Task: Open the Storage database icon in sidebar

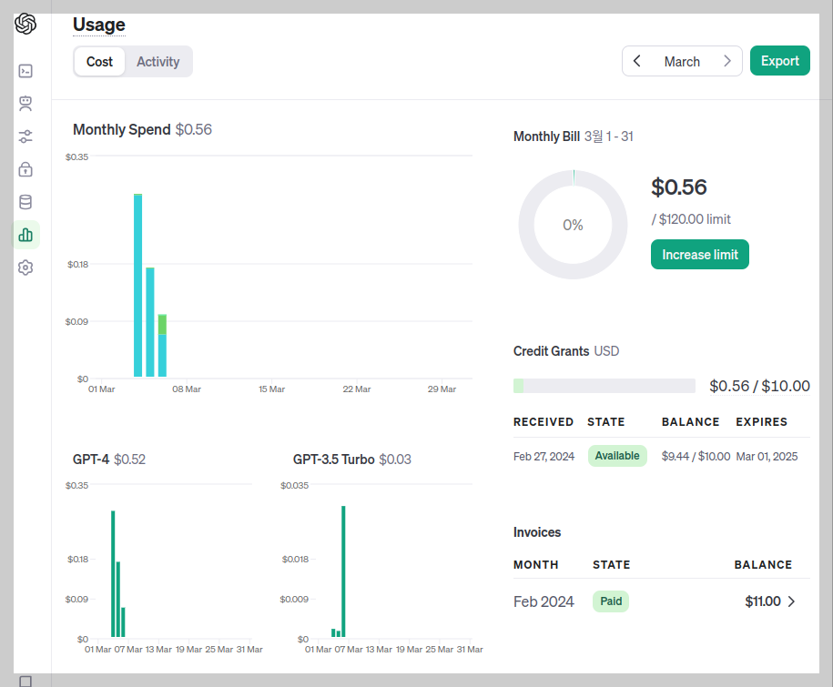Action: [x=25, y=202]
